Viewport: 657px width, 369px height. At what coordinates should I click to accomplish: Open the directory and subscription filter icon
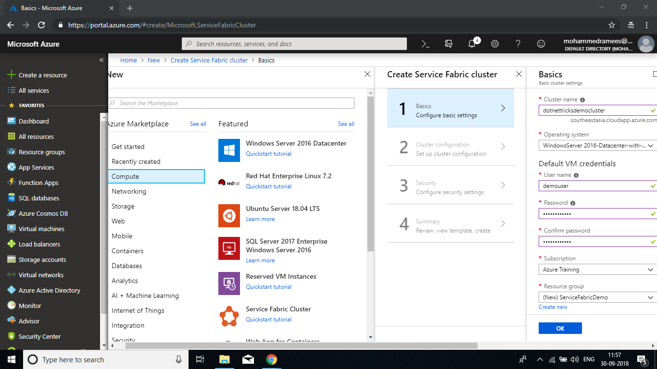449,44
